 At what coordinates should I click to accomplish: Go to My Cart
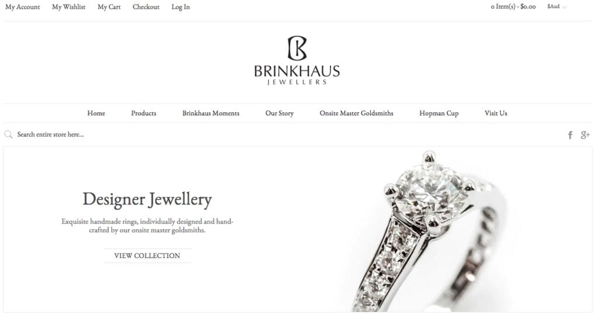point(109,7)
